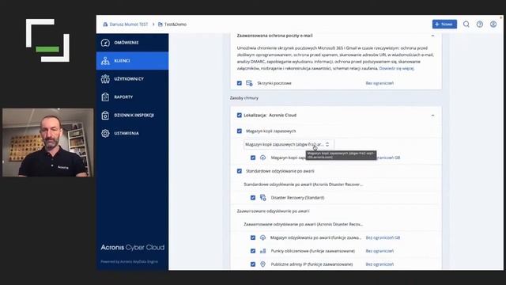Open the Dziennik inspekcji icon

(105, 115)
